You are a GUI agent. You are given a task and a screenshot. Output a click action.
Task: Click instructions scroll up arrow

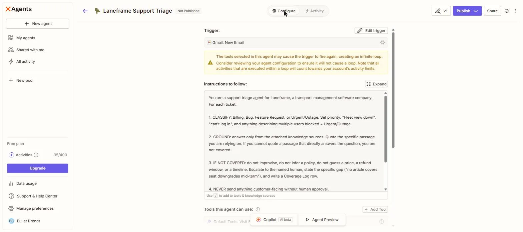click(x=386, y=93)
